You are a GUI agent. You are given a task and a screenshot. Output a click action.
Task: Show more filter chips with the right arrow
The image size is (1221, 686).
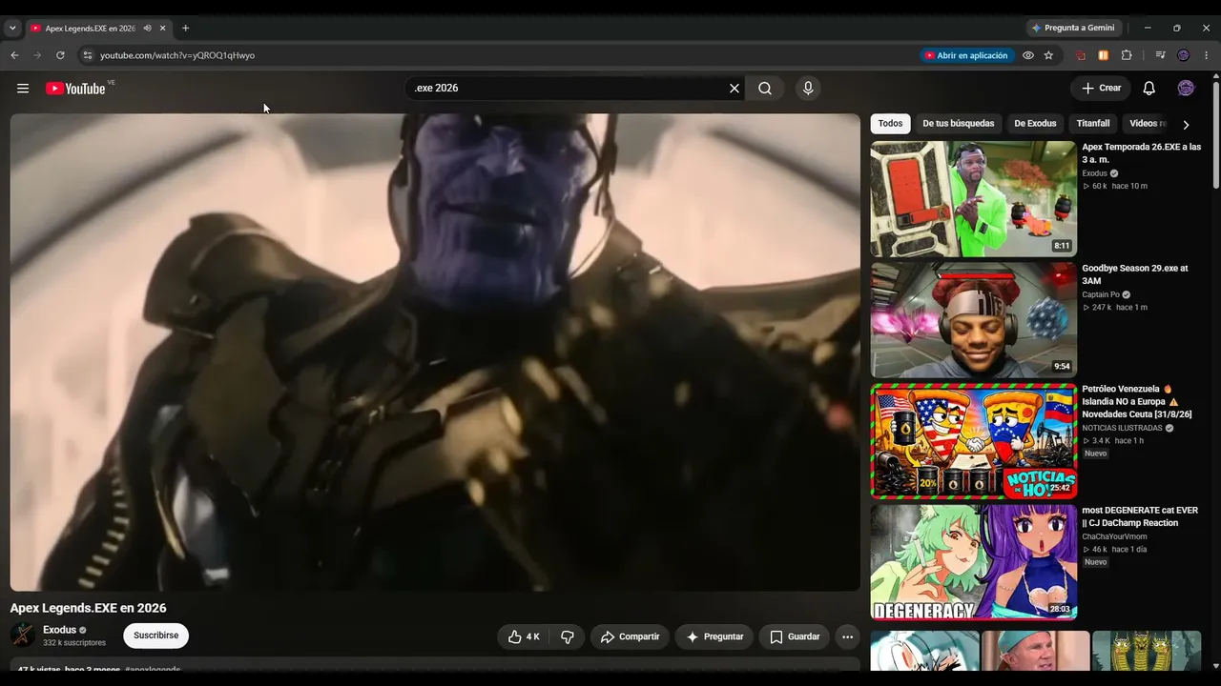[x=1186, y=124]
